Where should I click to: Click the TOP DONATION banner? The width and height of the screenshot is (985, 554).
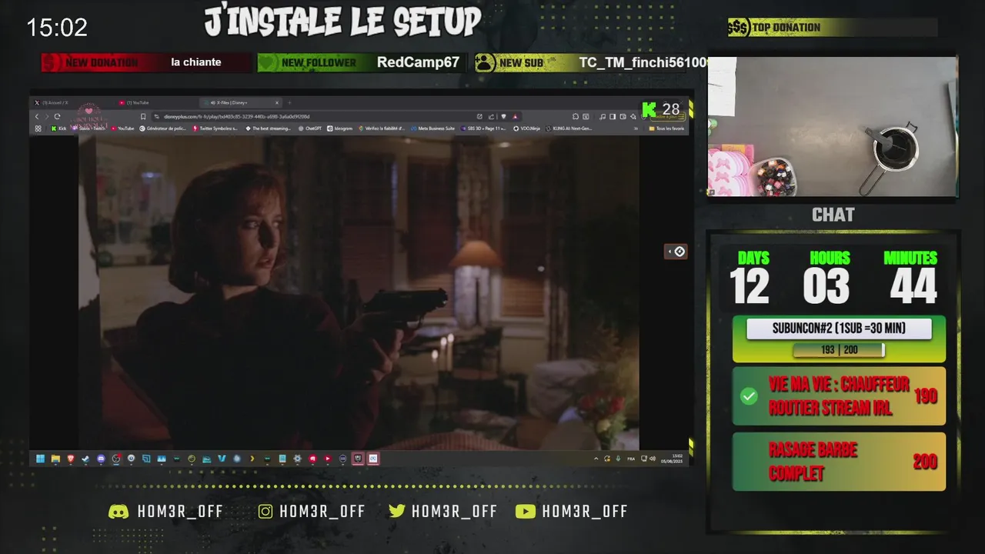coord(833,28)
